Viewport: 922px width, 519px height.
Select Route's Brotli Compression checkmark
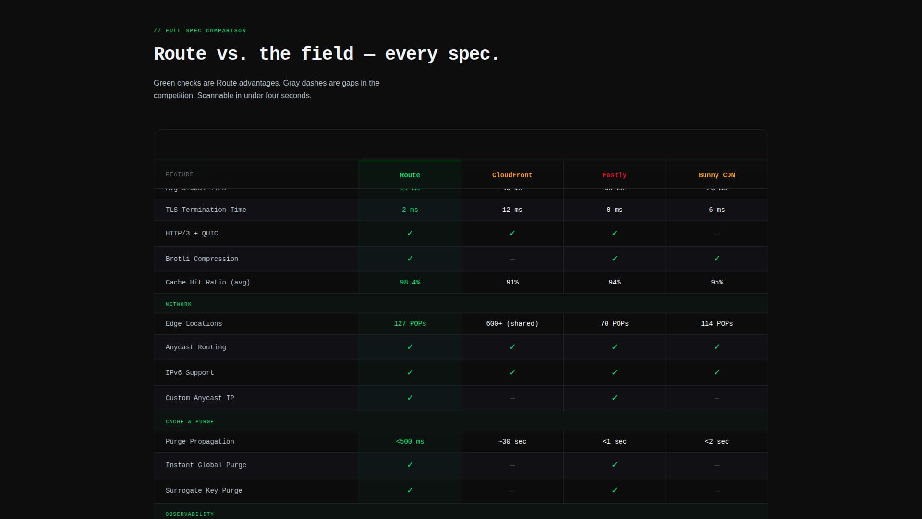pyautogui.click(x=410, y=259)
